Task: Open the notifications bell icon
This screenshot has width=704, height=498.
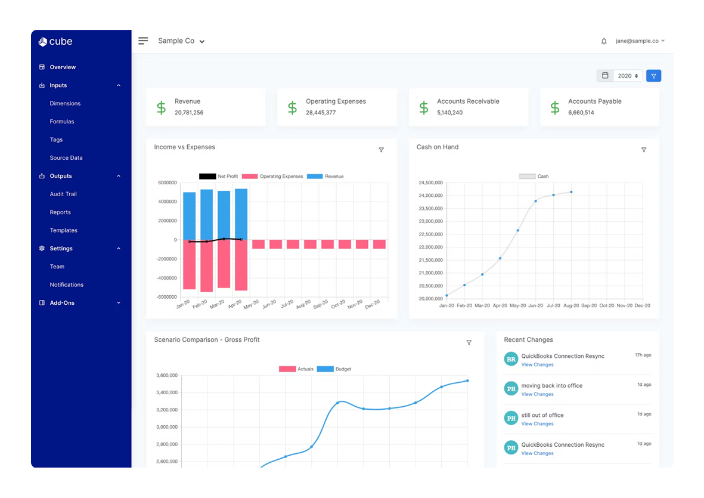Action: point(603,41)
